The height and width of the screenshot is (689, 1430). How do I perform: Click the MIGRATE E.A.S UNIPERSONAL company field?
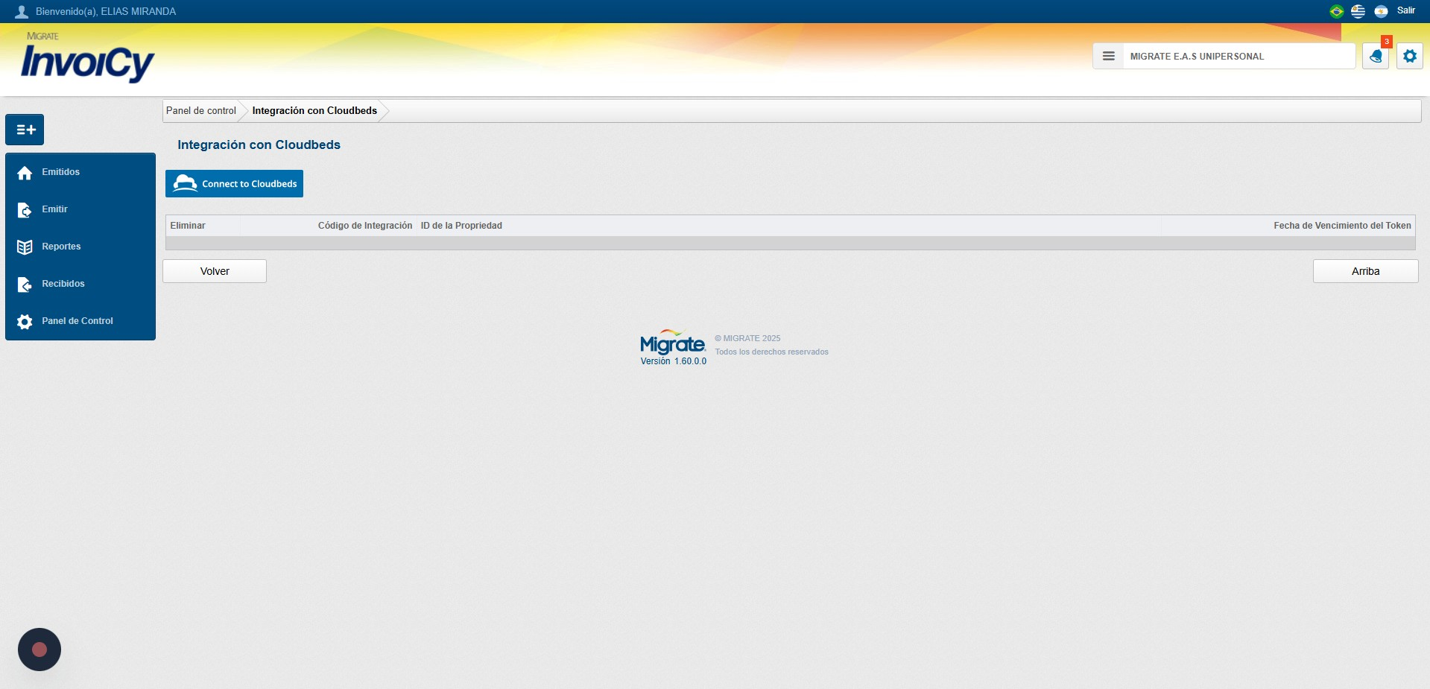pyautogui.click(x=1238, y=56)
